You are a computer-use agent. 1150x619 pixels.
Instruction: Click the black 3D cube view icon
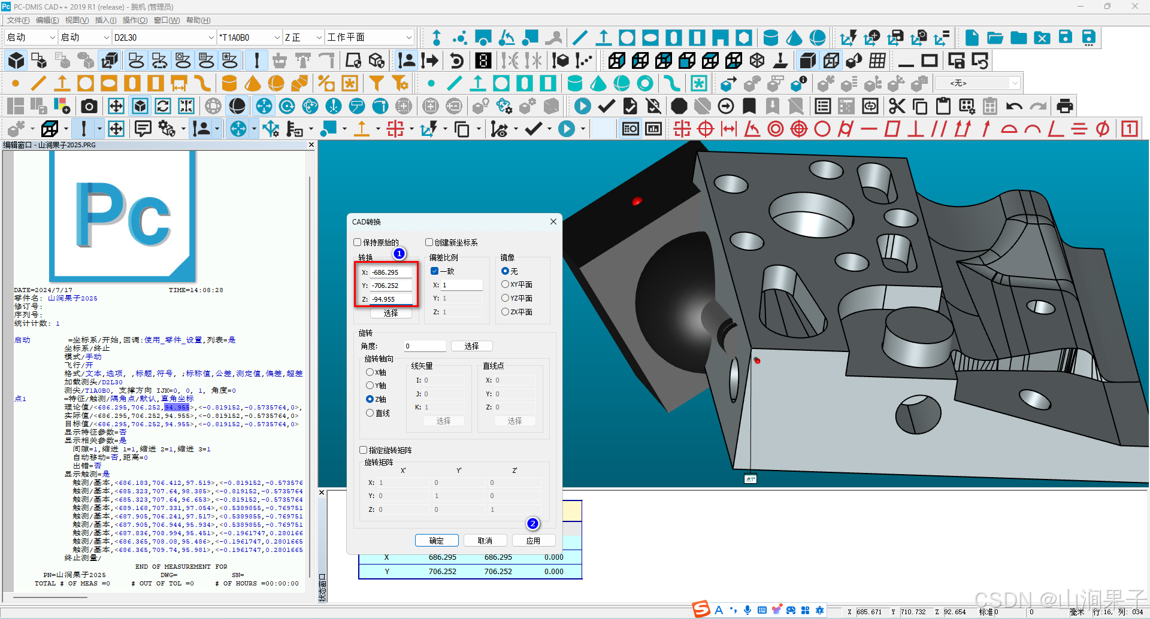tap(16, 60)
